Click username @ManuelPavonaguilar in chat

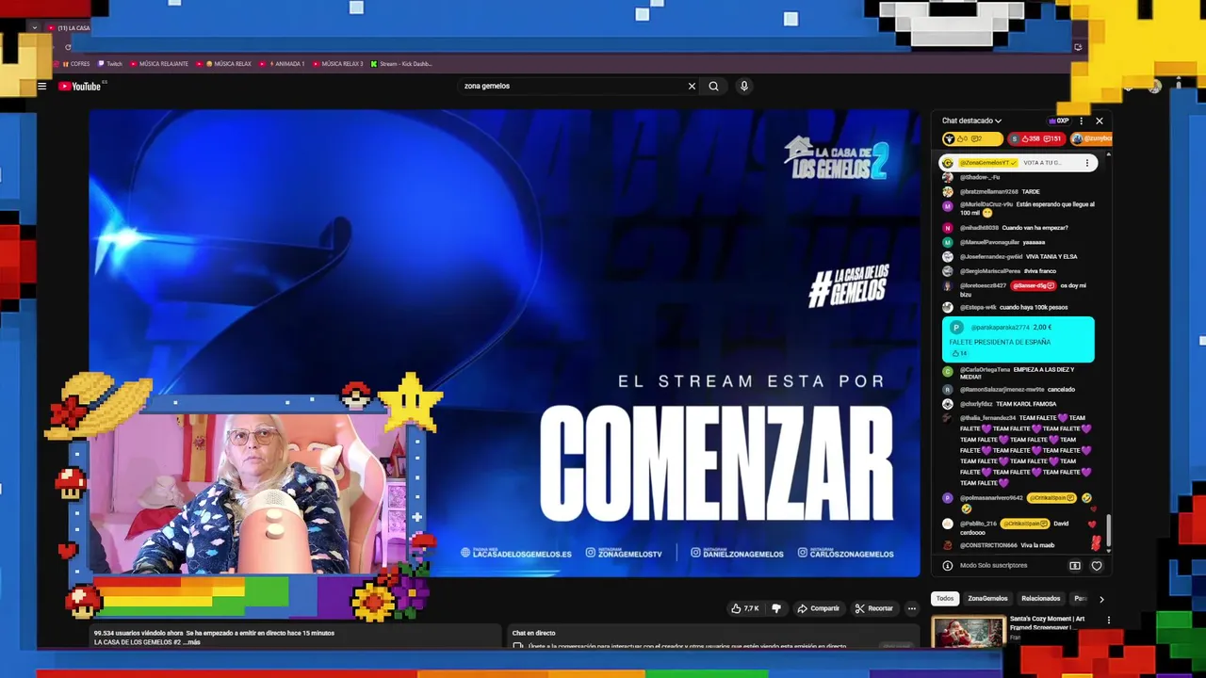click(x=989, y=242)
